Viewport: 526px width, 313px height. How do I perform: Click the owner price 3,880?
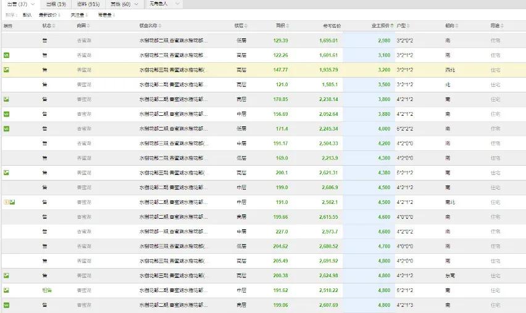point(384,114)
